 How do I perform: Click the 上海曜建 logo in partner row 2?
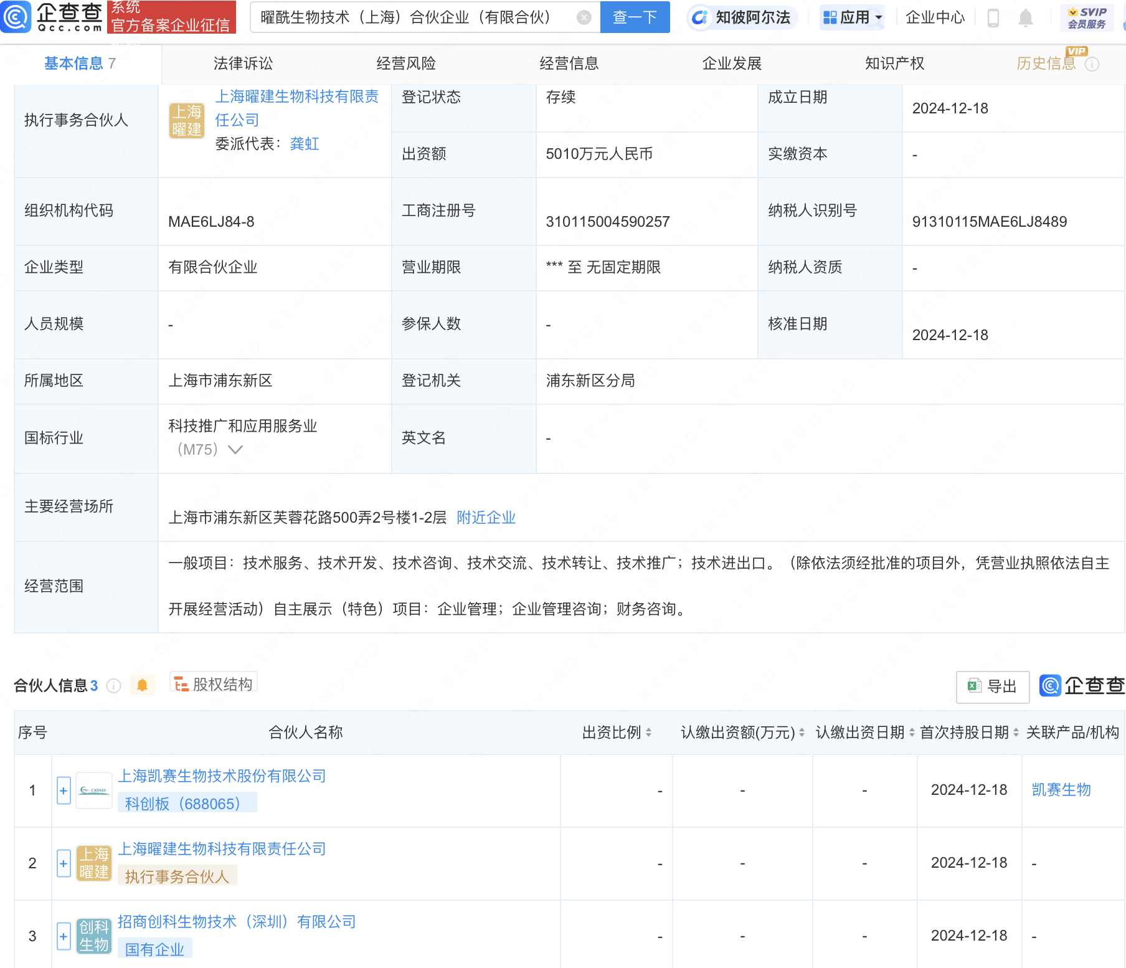[x=94, y=863]
